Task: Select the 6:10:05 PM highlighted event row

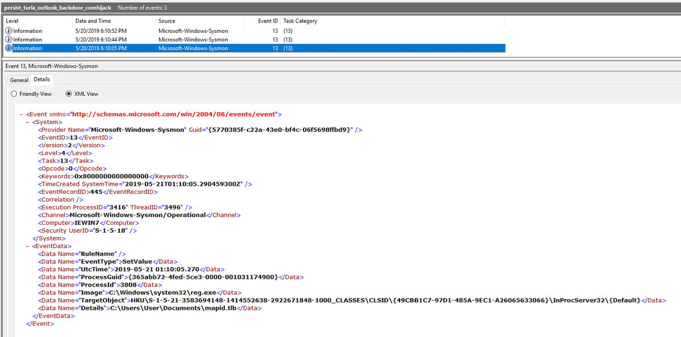Action: (254, 48)
